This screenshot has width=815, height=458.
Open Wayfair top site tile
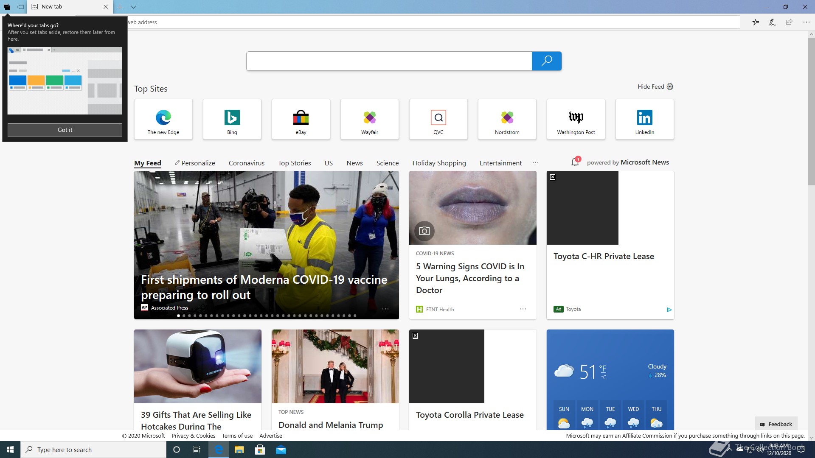click(x=370, y=119)
